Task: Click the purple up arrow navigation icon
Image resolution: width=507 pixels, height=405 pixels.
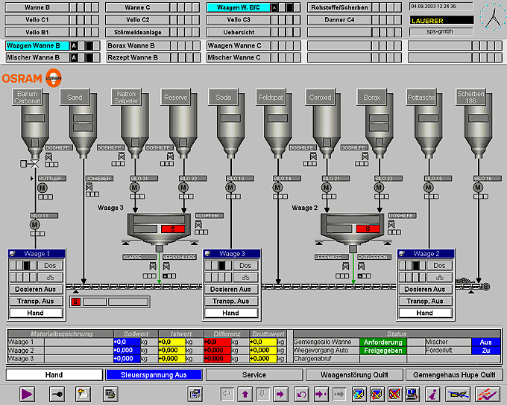Action: (245, 393)
